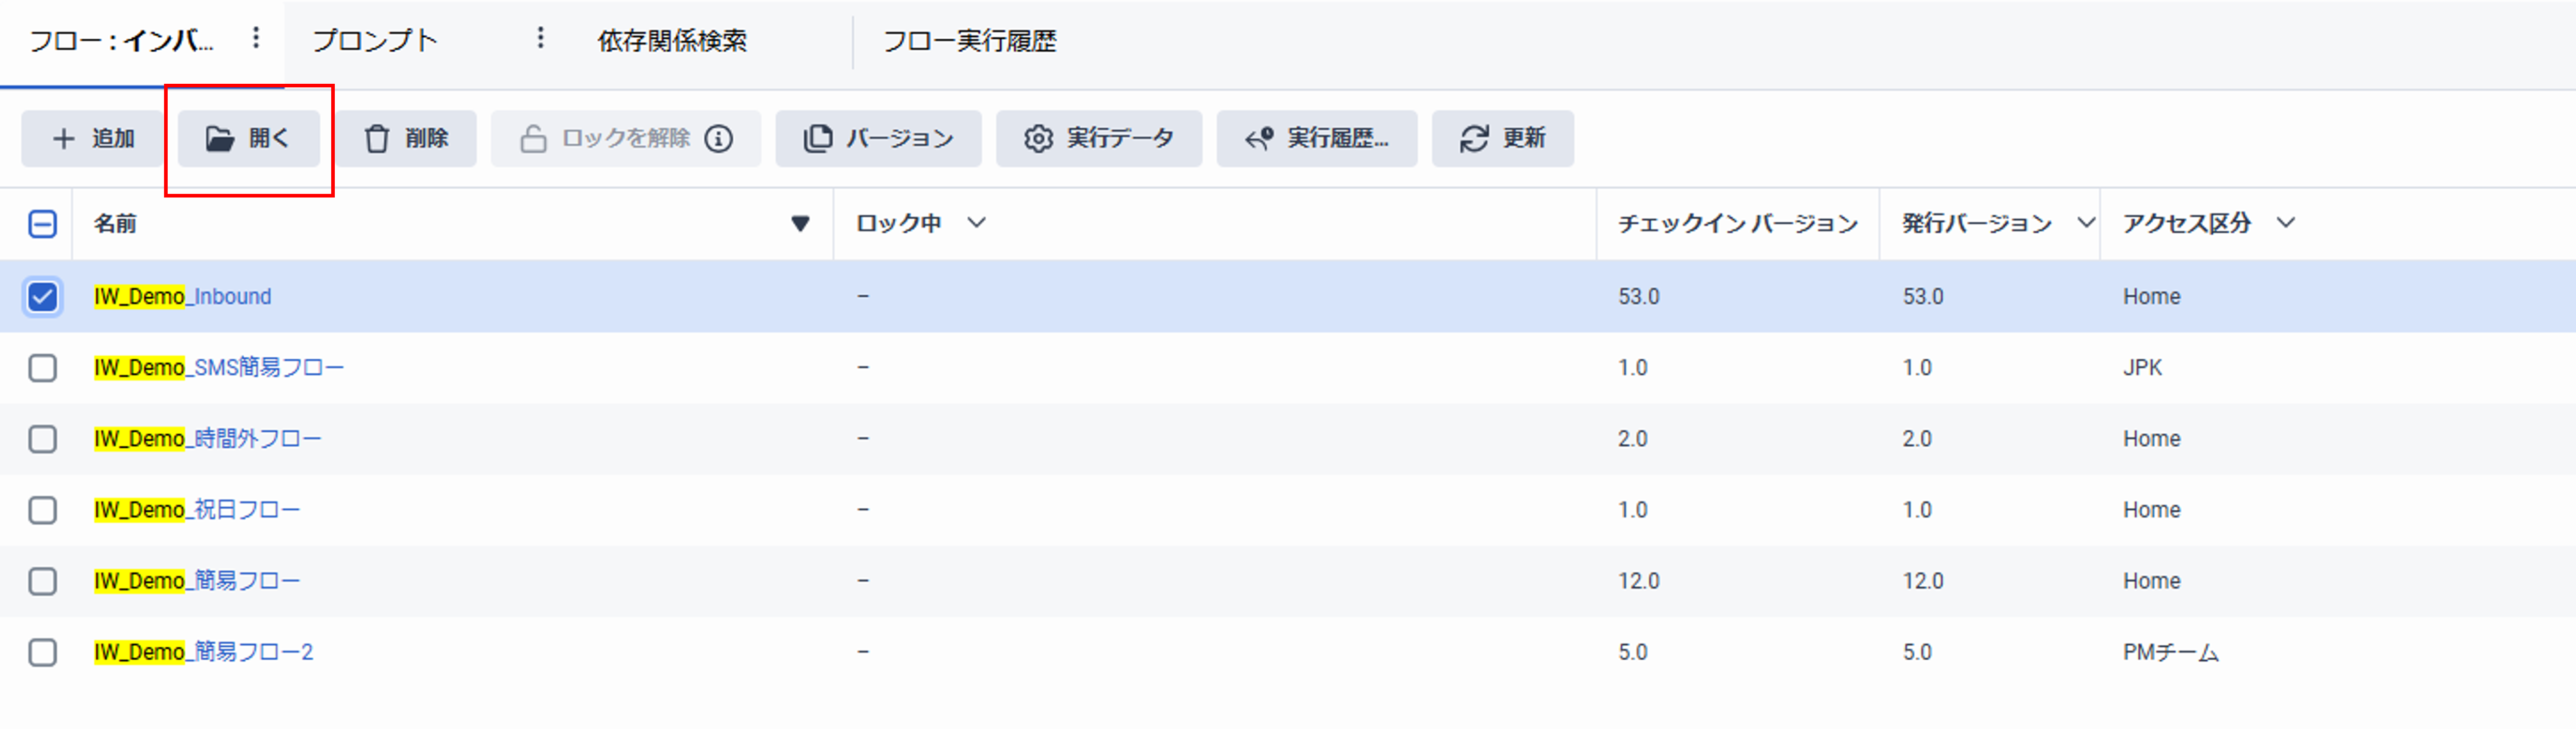Click the 実行データ gear icon
Viewport: 2576px width, 729px height.
click(1038, 139)
